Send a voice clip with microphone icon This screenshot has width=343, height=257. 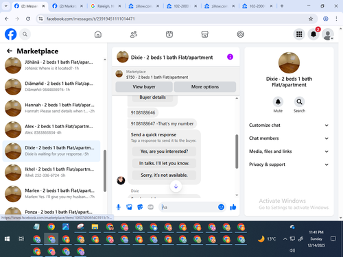click(119, 207)
